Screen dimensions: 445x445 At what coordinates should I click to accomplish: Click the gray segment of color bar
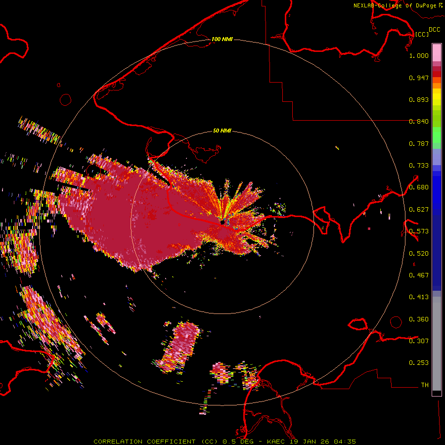coord(437,344)
